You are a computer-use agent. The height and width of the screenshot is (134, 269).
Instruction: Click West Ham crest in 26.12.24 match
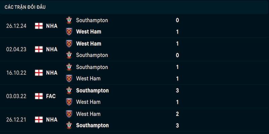click(x=69, y=31)
